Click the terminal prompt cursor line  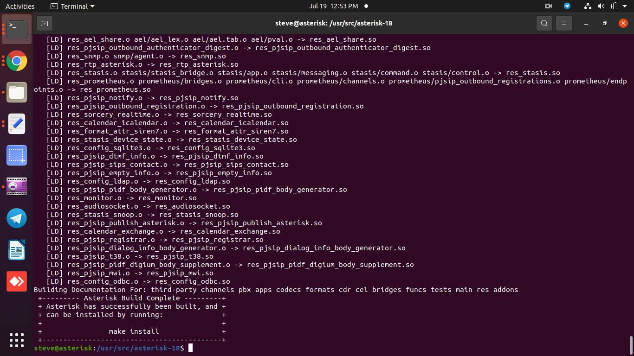(113, 348)
